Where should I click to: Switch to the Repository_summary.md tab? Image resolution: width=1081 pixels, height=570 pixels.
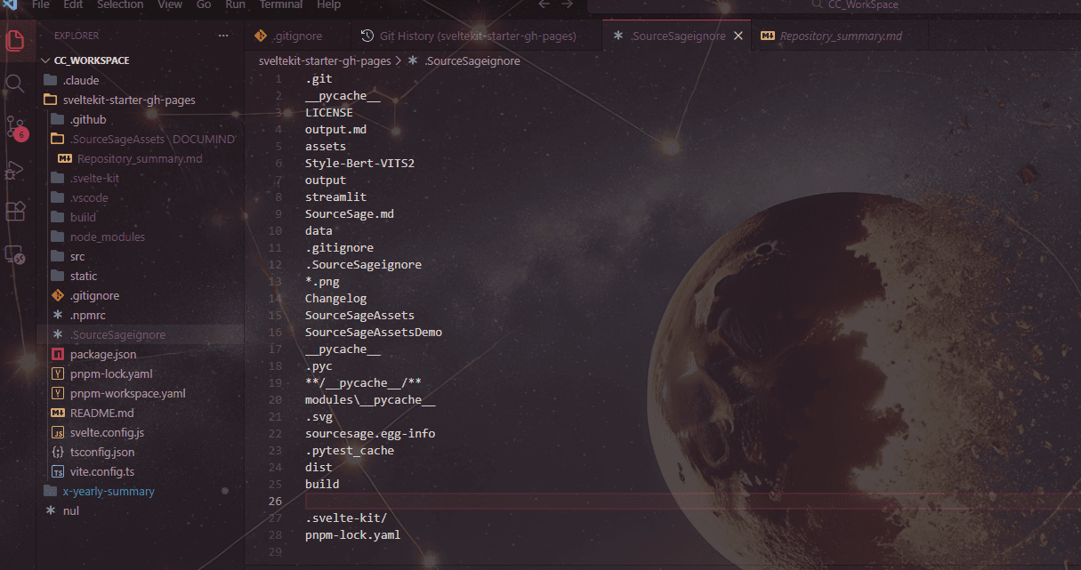coord(841,36)
